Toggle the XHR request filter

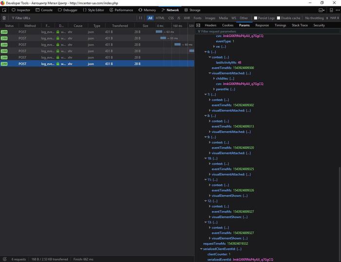coord(187,18)
